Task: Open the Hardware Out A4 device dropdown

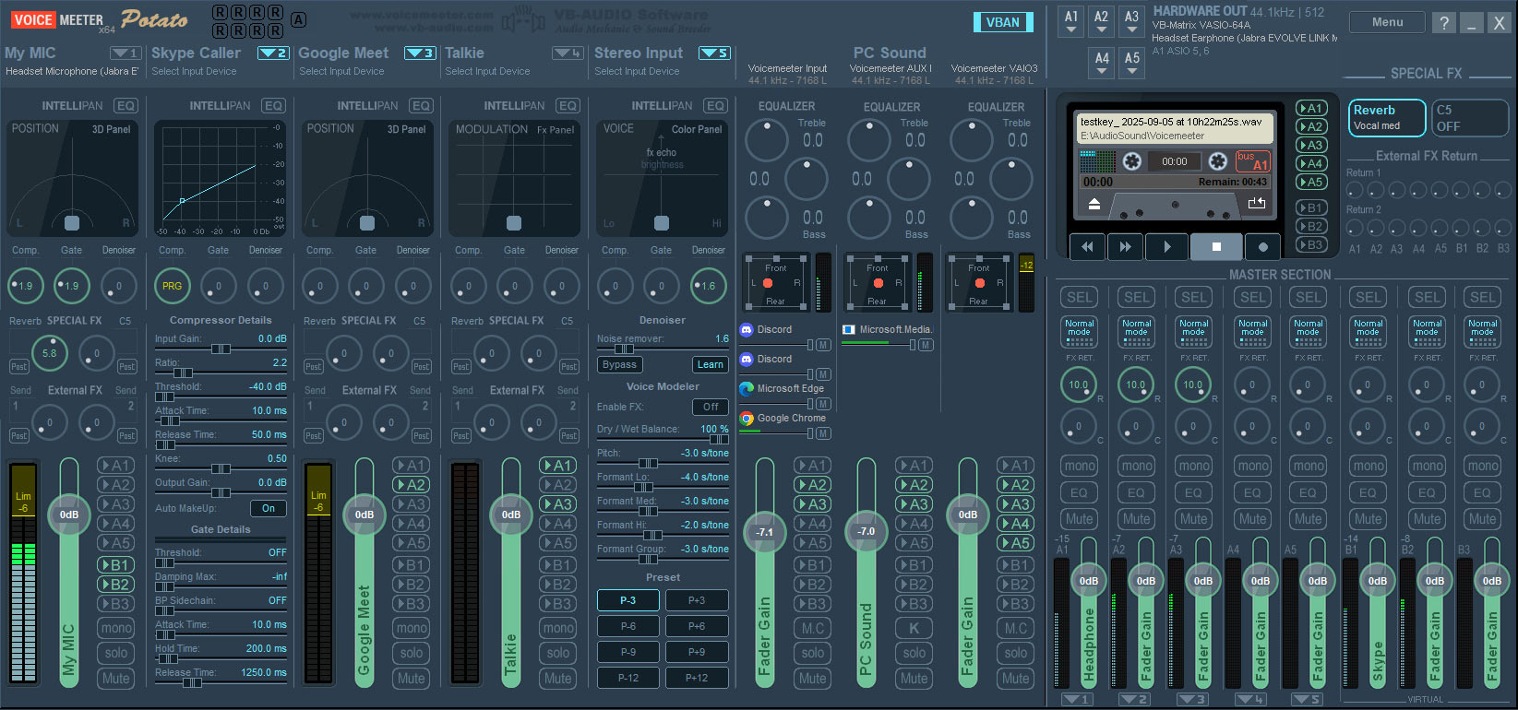Action: pyautogui.click(x=1102, y=64)
